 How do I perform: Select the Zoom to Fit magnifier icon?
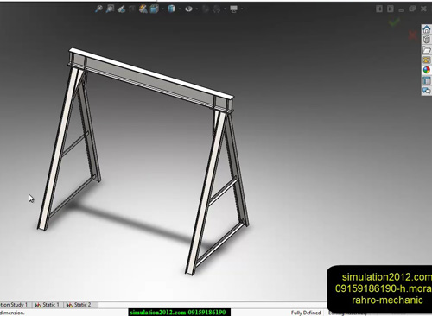[x=98, y=9]
